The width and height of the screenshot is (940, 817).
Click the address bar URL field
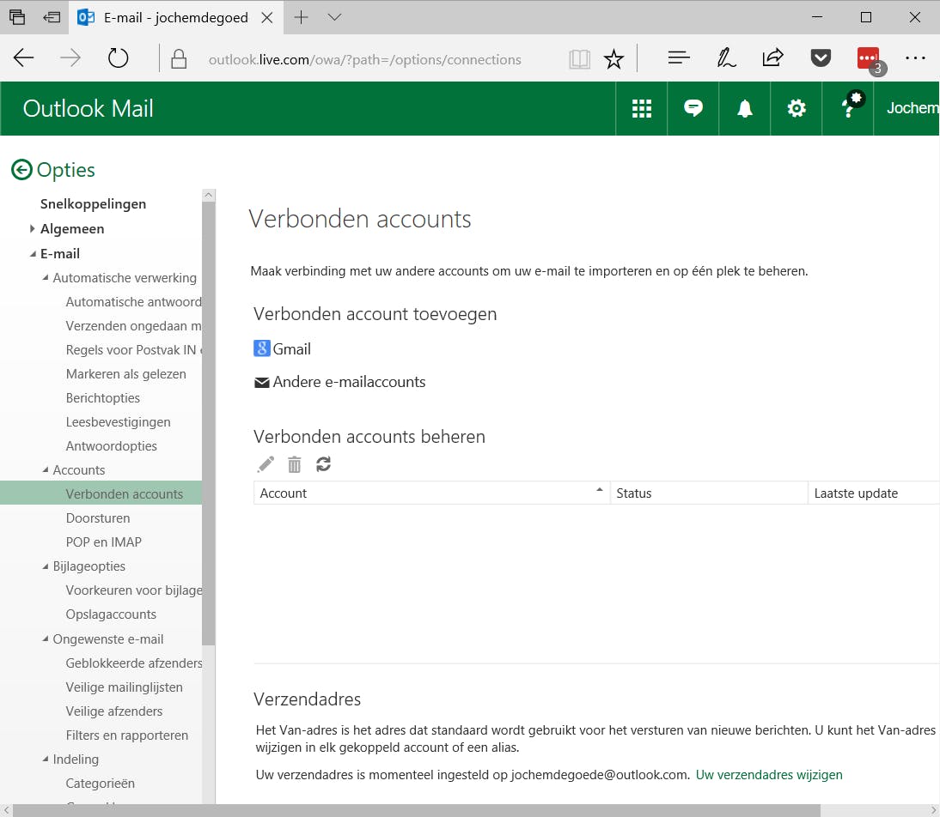[x=364, y=59]
